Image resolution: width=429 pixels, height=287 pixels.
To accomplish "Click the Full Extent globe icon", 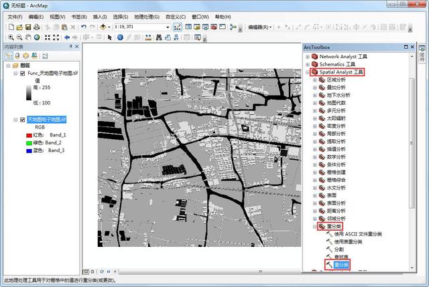I will pos(37,37).
